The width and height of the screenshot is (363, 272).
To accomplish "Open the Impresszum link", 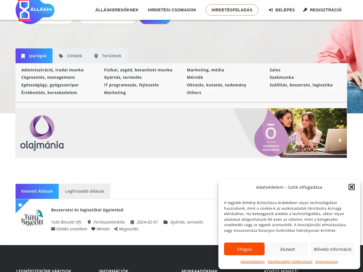I will click(326, 262).
